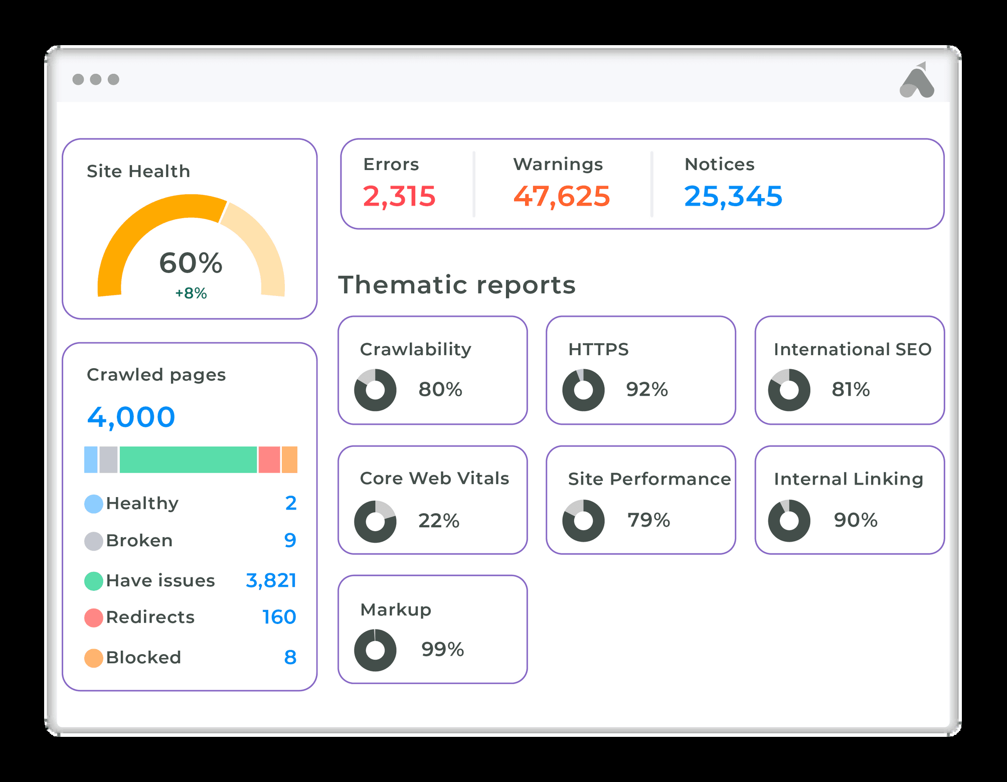Screen dimensions: 1007x782
Task: Click the red Redirects legend dot
Action: coord(94,617)
